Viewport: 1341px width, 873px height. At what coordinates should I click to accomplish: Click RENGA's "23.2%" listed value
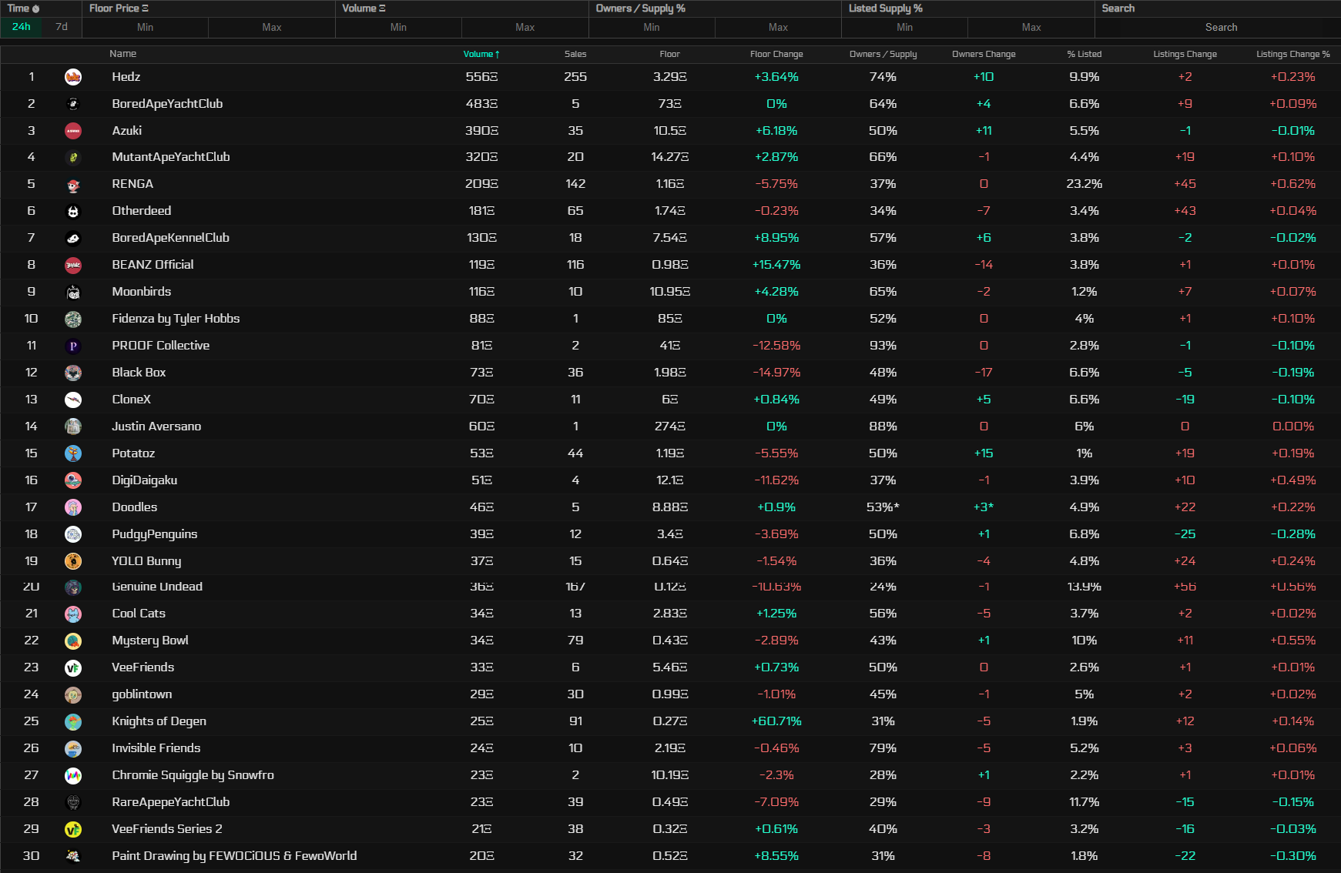point(1085,184)
